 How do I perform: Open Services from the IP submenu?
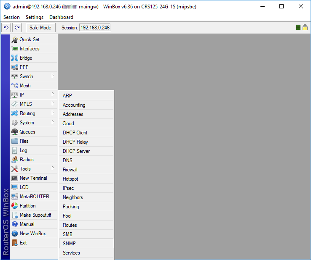click(86, 253)
